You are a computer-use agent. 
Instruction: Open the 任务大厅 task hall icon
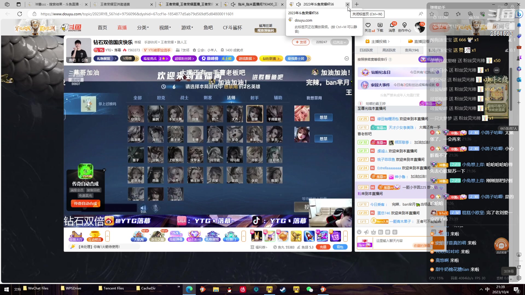(76, 236)
